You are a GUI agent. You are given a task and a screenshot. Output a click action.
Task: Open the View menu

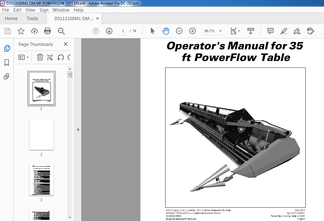tap(30, 10)
